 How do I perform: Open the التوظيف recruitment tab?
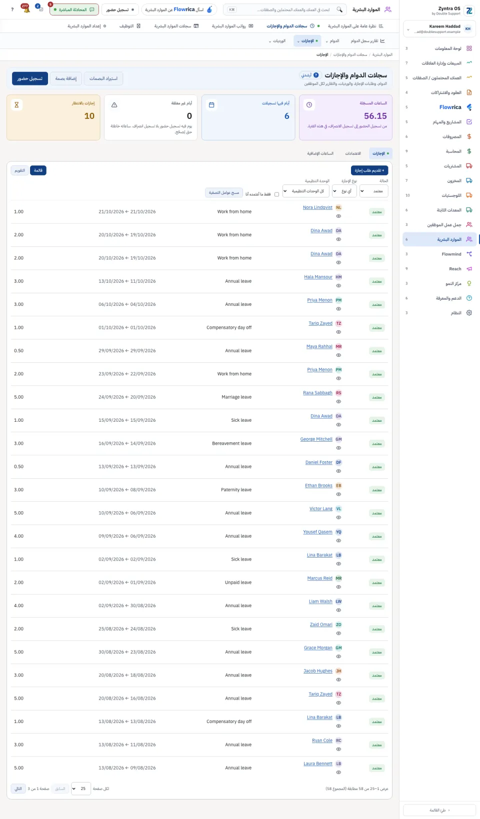[x=130, y=26]
